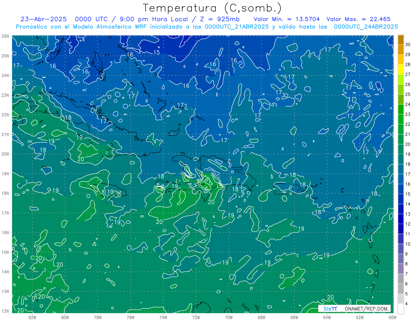Click the 16N latitude axis label
Viewport: 417px width, 322px height.
pyautogui.click(x=5, y=232)
